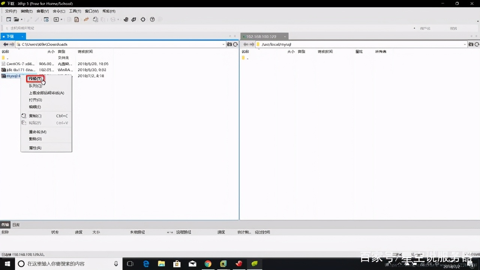Open the parent folder icon in the local pane

pyautogui.click(x=4, y=58)
